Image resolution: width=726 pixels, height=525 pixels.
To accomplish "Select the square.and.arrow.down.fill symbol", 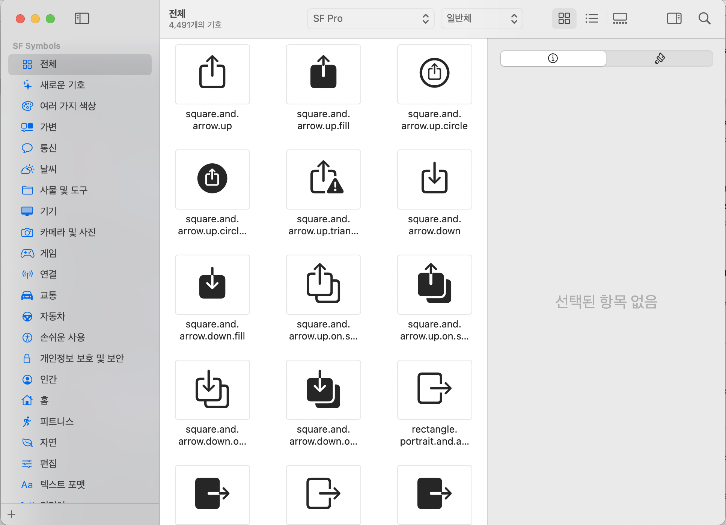I will click(x=212, y=285).
